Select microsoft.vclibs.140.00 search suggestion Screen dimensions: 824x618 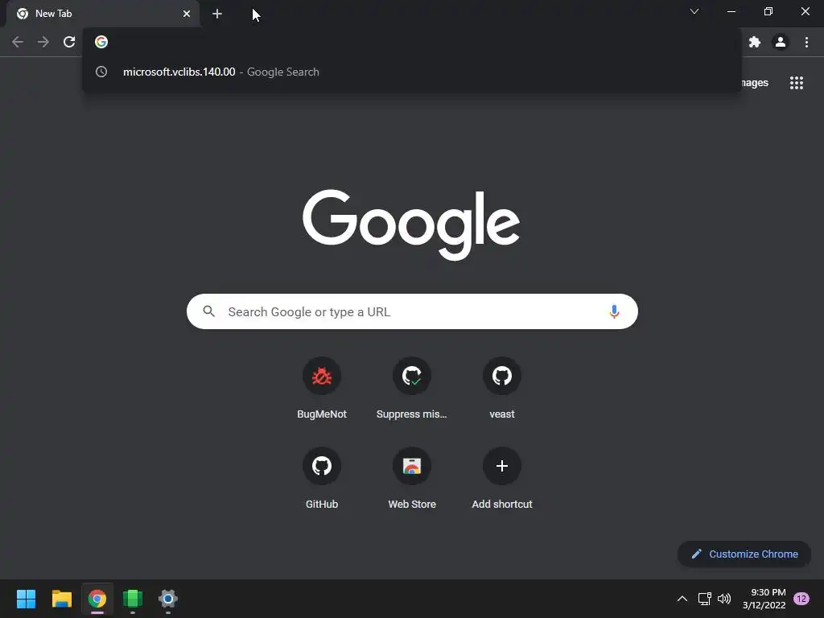click(x=411, y=72)
